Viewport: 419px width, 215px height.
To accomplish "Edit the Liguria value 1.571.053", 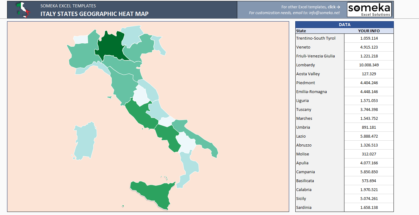I will 369,100.
